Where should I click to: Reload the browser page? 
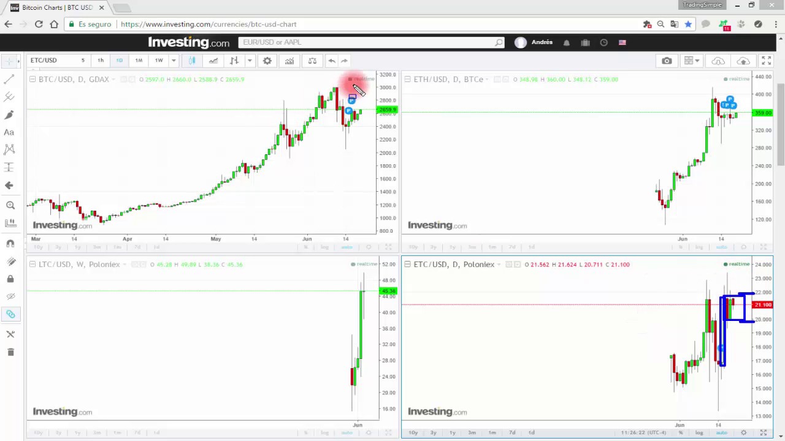39,24
